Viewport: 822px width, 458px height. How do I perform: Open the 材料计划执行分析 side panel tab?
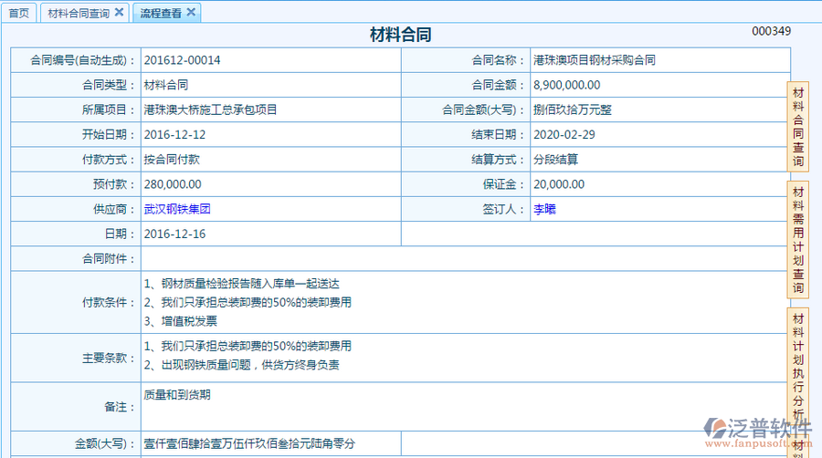(798, 367)
